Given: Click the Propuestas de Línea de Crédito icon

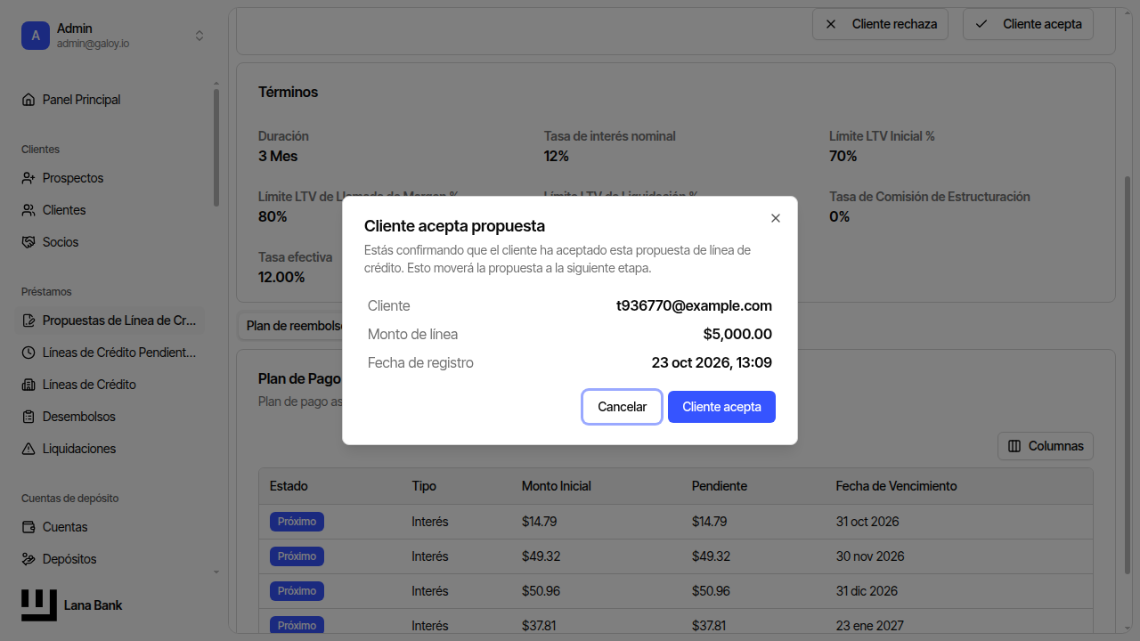Looking at the screenshot, I should (x=28, y=320).
